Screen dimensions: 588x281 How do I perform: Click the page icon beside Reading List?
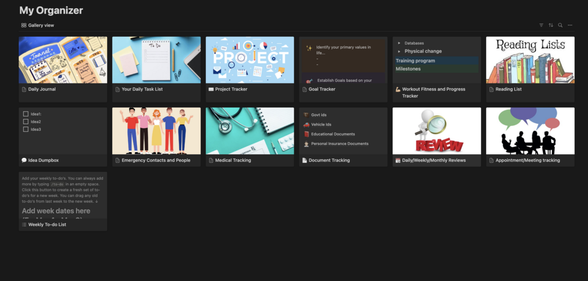click(491, 89)
